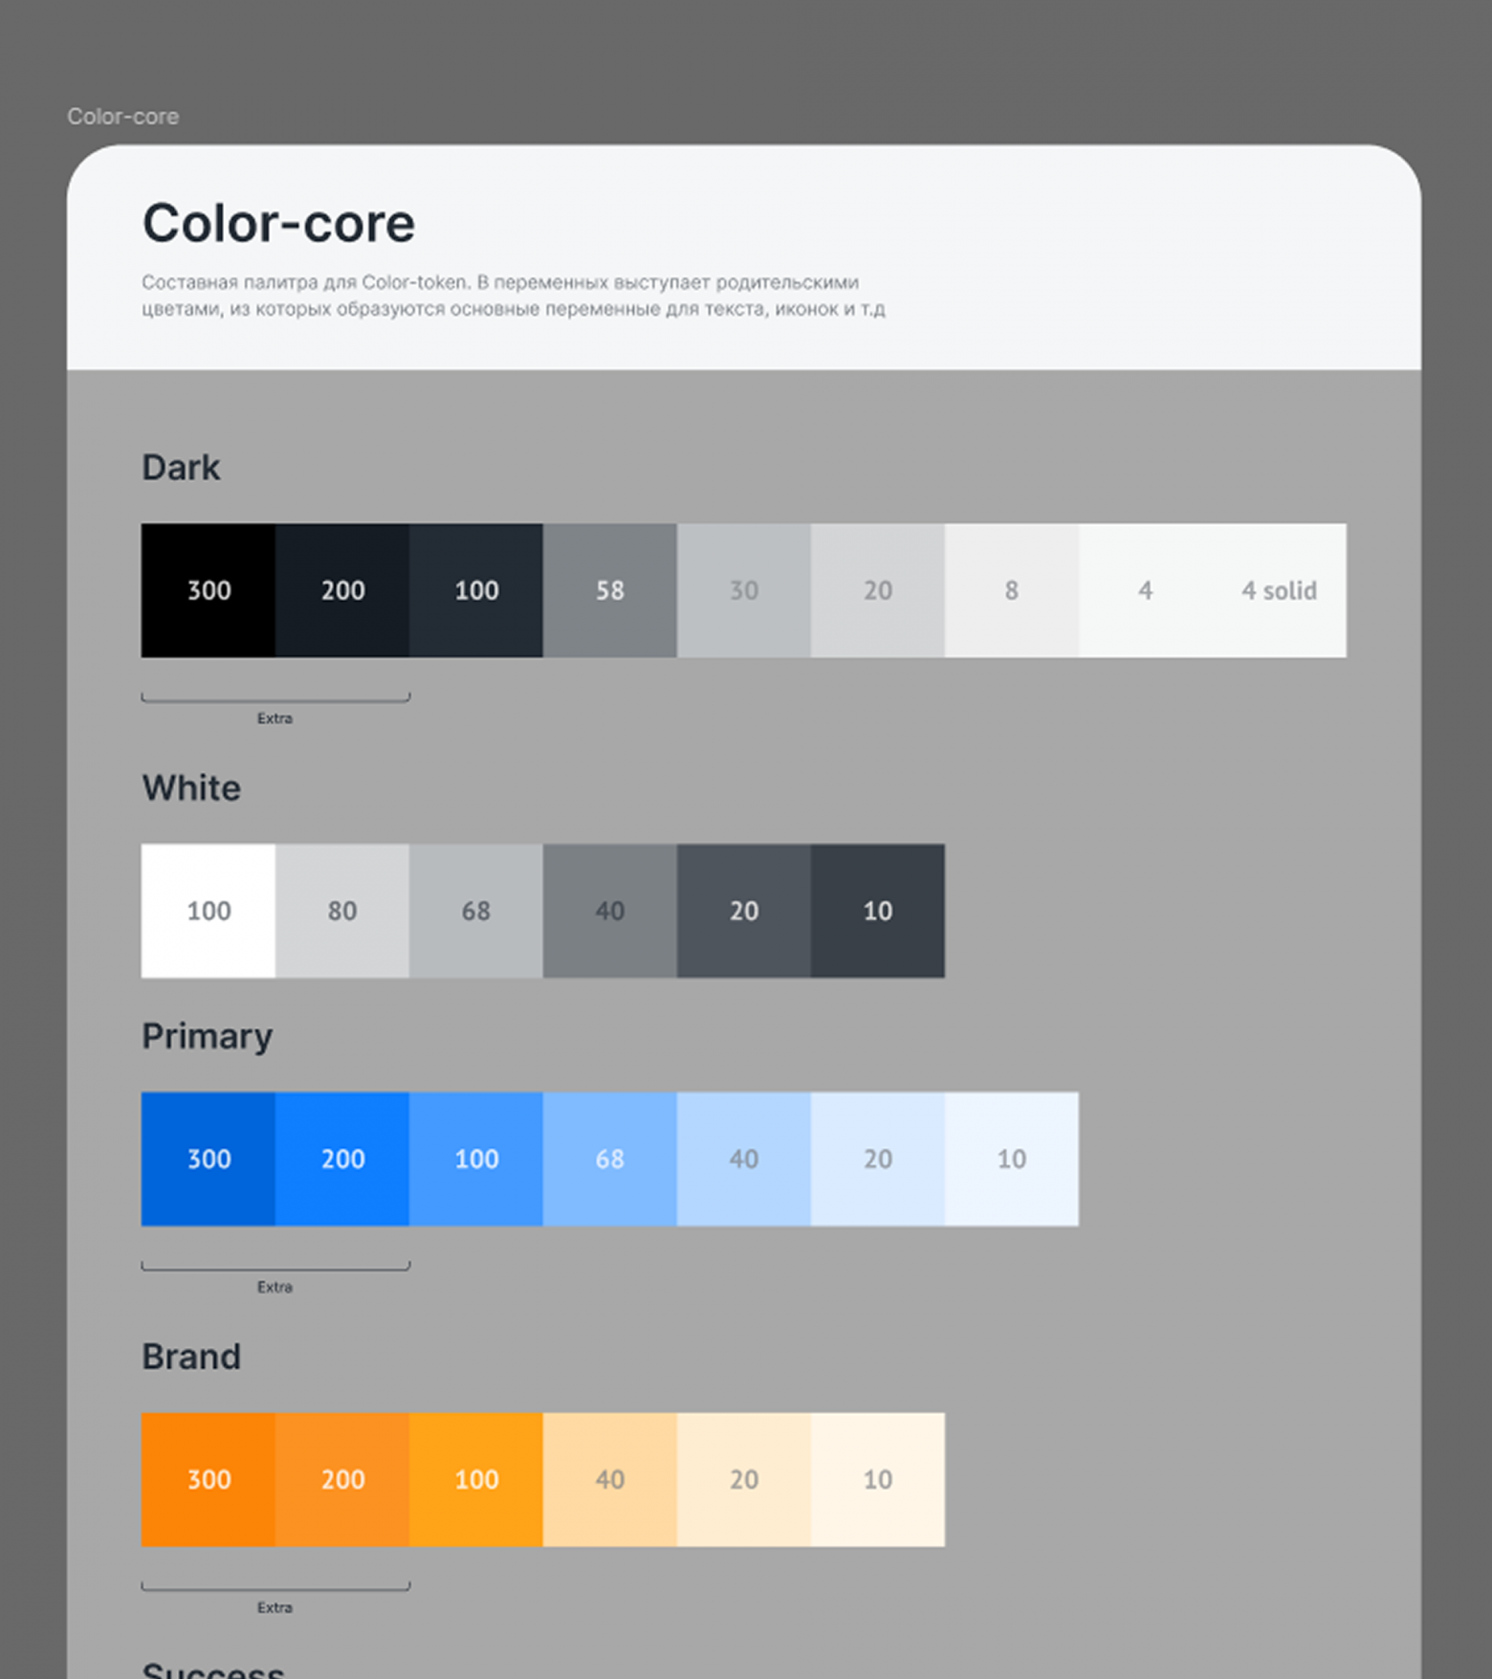The height and width of the screenshot is (1679, 1492).
Task: Click the palest Primary 10 swatch
Action: [x=1012, y=1159]
